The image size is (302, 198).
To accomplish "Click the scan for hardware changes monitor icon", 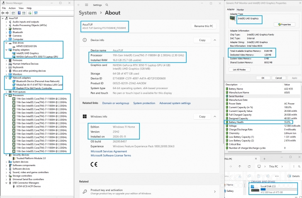I will pyautogui.click(x=36, y=13).
